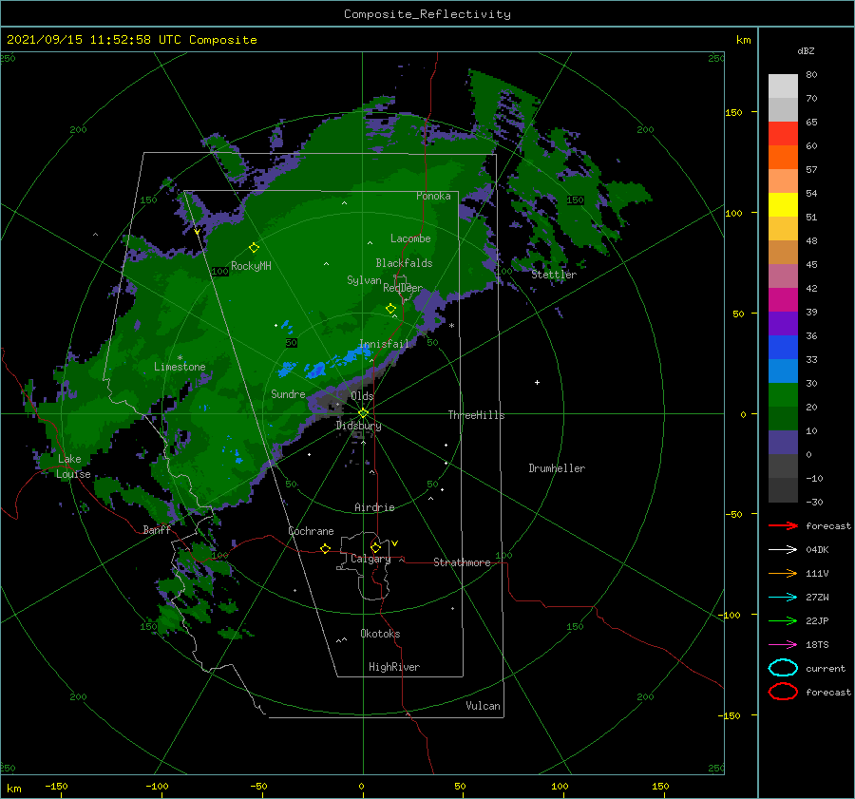Select the 30 dBZ green color swatch
Screen dimensions: 855x799
pyautogui.click(x=783, y=394)
